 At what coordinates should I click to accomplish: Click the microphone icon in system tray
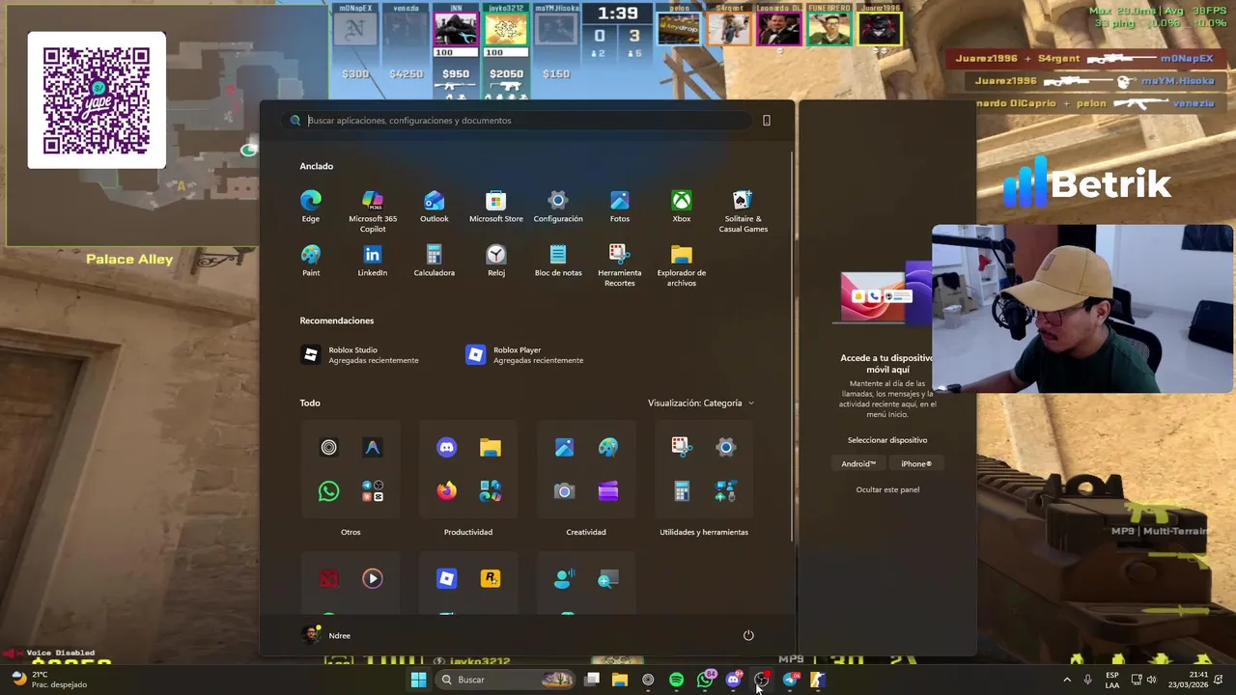(x=1087, y=680)
